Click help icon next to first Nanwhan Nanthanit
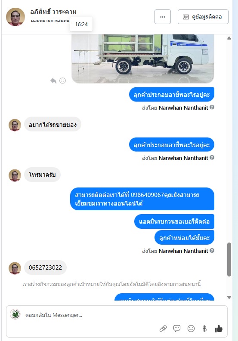 tap(212, 107)
